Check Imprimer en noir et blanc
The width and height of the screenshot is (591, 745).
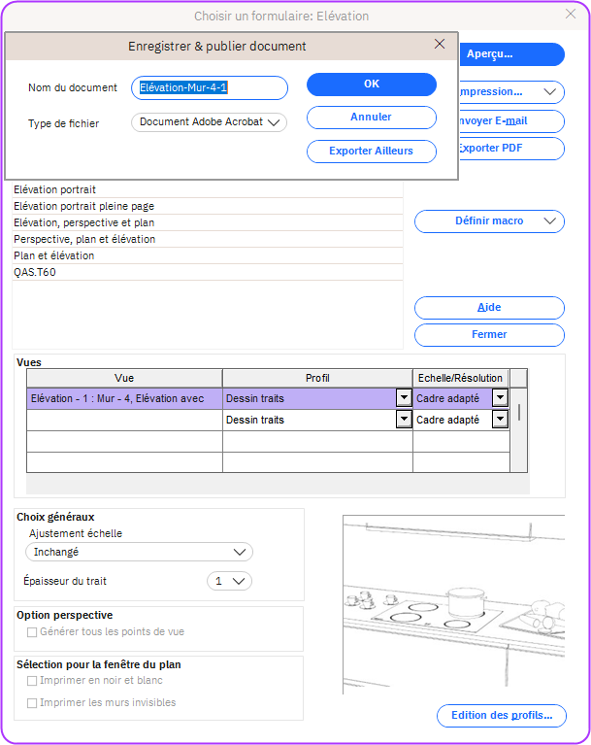tap(33, 681)
